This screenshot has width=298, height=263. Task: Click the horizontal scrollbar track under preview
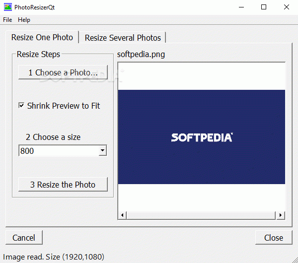coord(201,215)
